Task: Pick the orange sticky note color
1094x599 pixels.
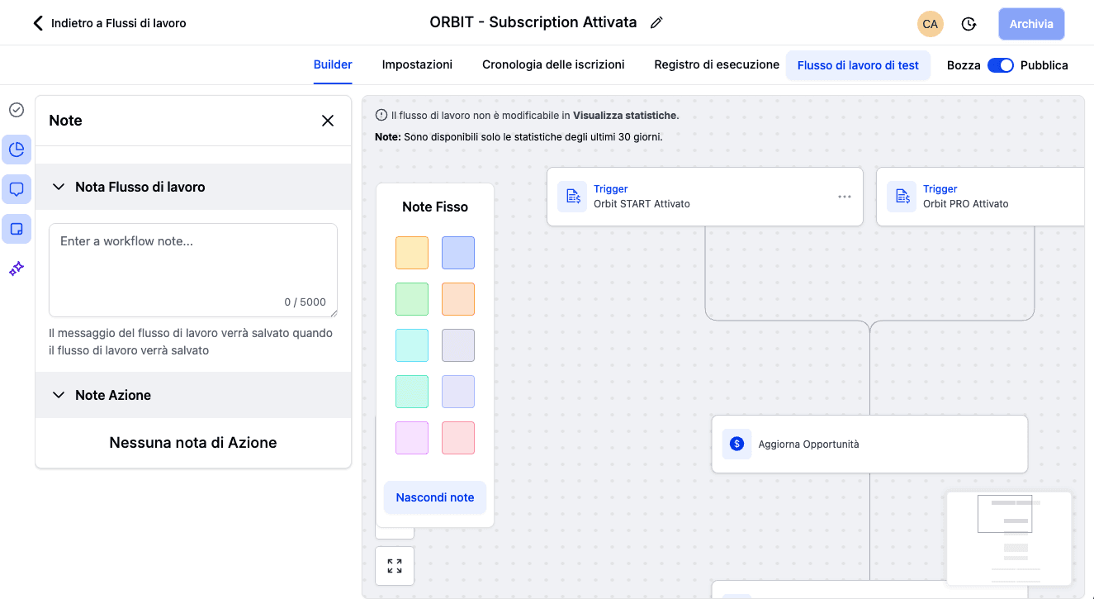Action: click(458, 299)
